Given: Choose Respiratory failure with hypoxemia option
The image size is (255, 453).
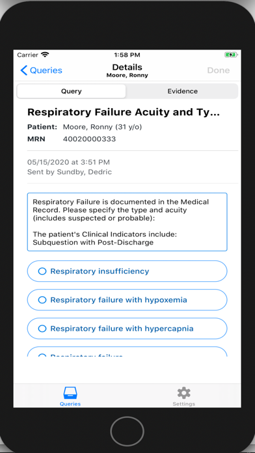Looking at the screenshot, I should [127, 300].
